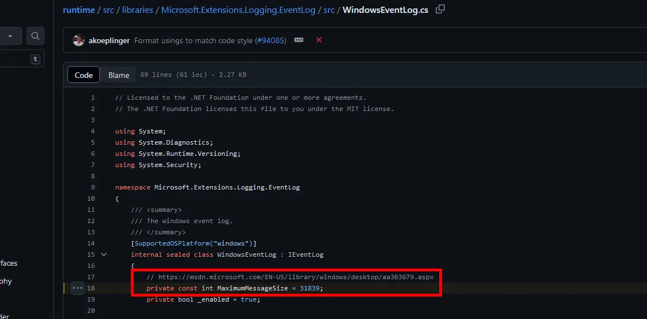Click the '69 lines (61 loc) · 2.27 KB' info
The image size is (647, 319).
point(193,75)
